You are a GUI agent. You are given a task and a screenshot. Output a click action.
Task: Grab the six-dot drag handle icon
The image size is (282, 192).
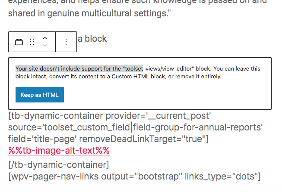tap(32, 42)
